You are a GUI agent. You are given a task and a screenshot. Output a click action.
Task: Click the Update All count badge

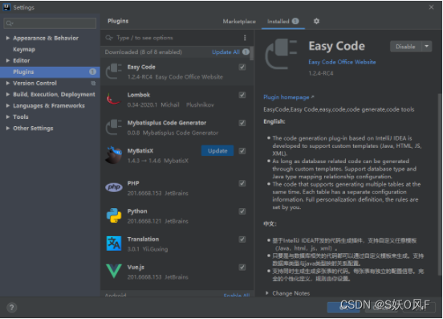(x=246, y=51)
